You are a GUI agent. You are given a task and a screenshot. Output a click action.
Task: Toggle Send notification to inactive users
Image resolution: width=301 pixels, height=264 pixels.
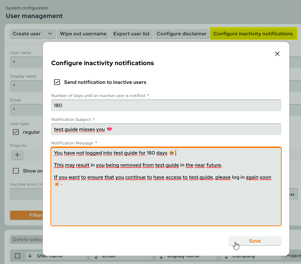click(57, 82)
